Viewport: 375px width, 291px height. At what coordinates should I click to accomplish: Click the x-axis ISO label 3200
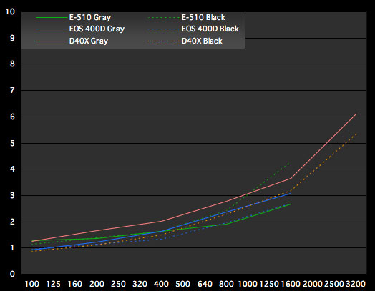[x=356, y=284]
